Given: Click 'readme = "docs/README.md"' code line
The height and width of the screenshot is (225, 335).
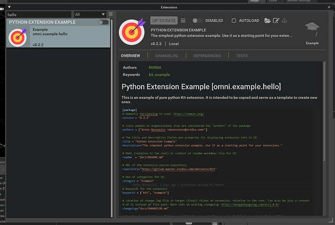Looking at the screenshot, I should [x=143, y=157].
